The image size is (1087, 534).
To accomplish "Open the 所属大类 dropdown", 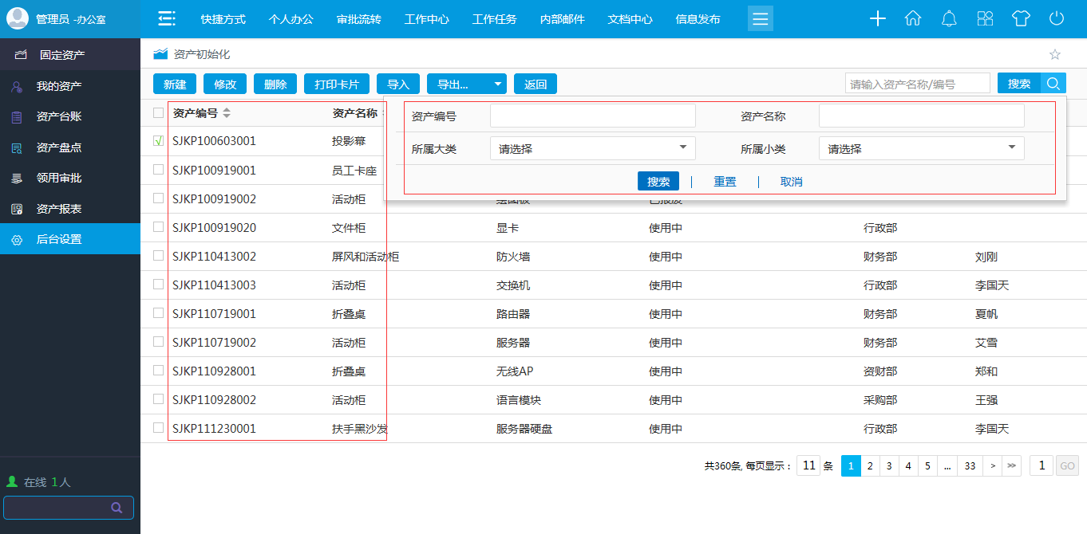I will point(592,147).
